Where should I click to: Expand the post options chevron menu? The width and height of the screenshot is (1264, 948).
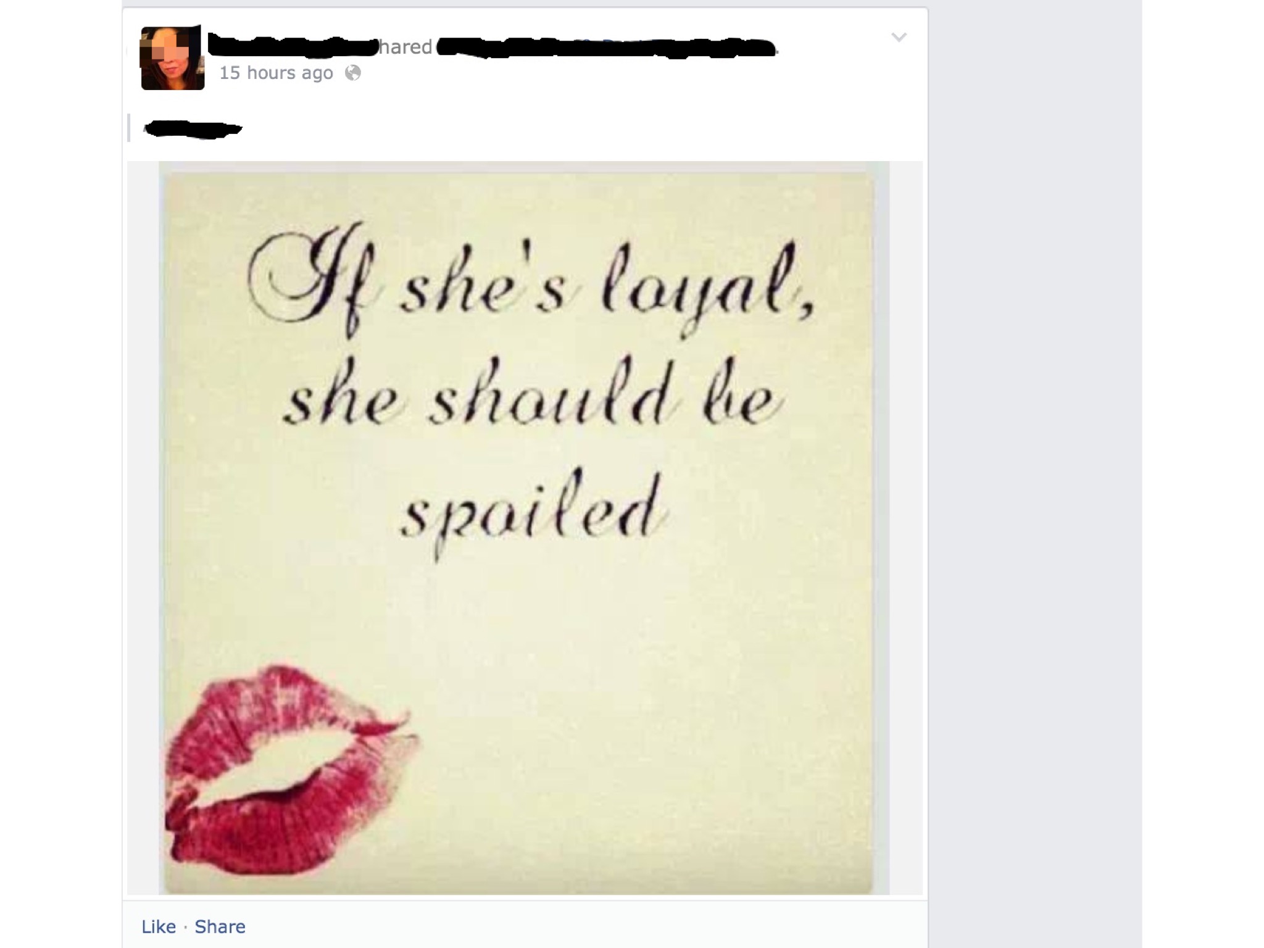(899, 37)
